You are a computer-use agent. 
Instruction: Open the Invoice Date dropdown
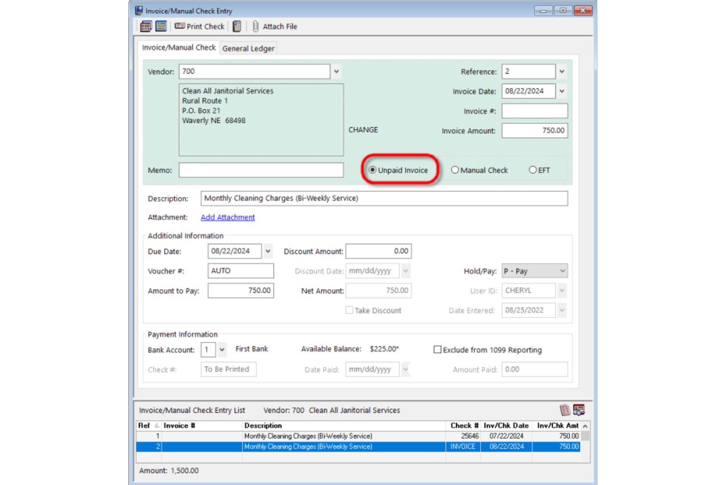[x=561, y=91]
